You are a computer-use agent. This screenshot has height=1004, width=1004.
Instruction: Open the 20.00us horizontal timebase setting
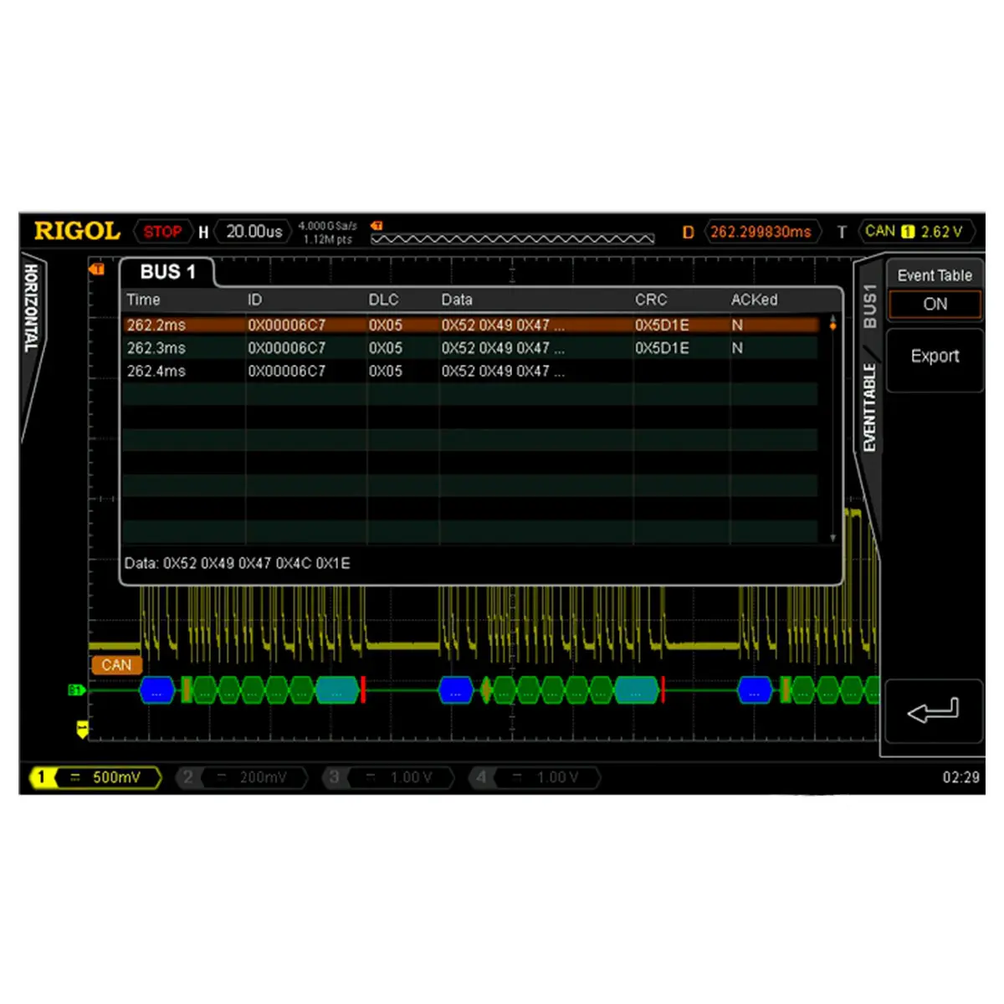[254, 232]
